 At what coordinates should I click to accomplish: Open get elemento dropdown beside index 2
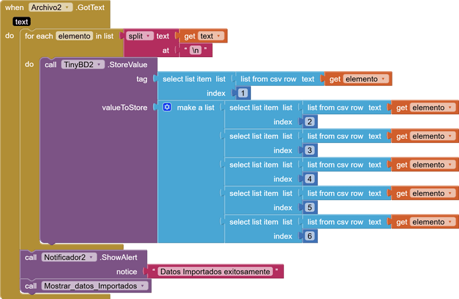pos(450,108)
